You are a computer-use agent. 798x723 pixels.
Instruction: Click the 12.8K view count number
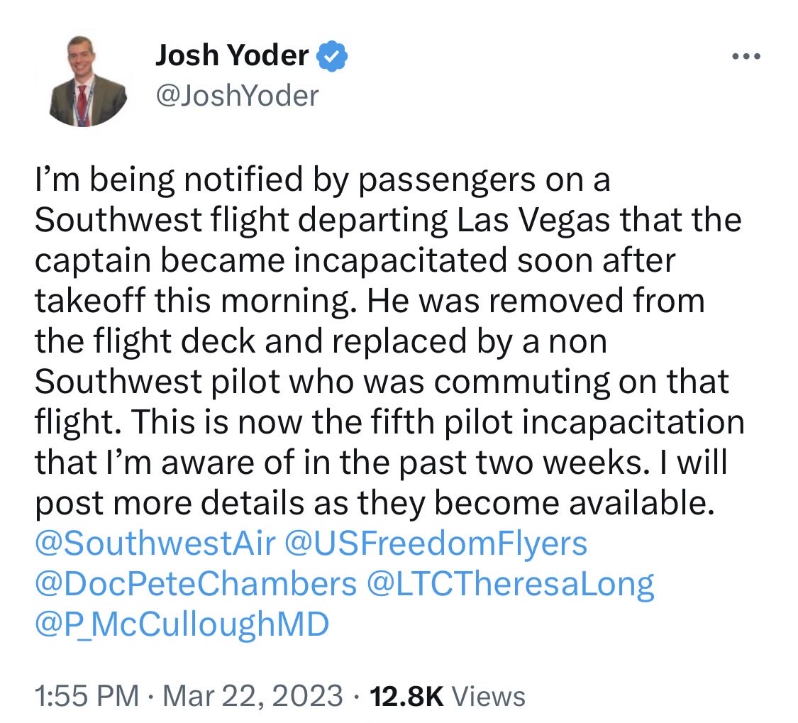coord(406,696)
